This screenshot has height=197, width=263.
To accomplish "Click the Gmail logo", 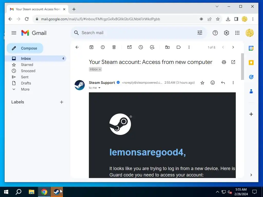I will click(34, 33).
